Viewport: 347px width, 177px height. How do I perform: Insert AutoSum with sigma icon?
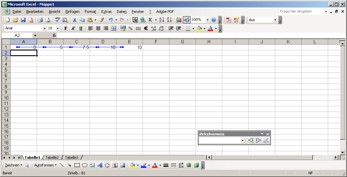150,20
